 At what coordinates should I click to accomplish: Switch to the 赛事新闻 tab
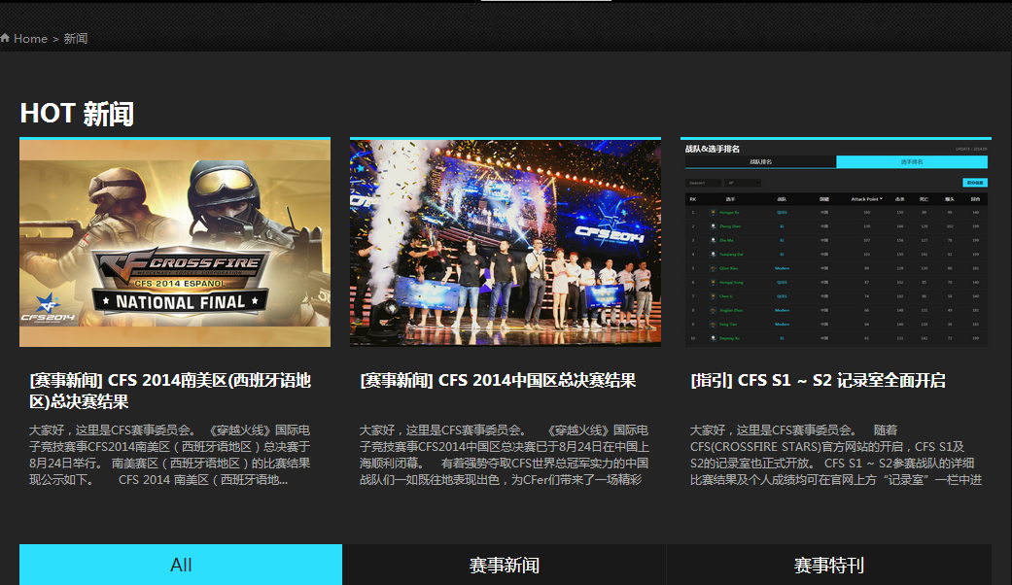(x=504, y=565)
